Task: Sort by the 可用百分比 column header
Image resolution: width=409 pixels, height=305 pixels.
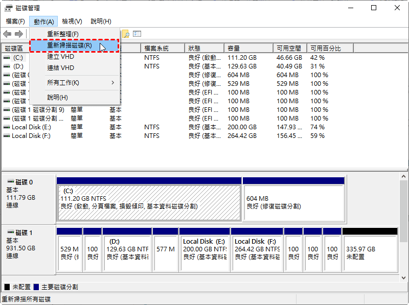Action: point(326,48)
